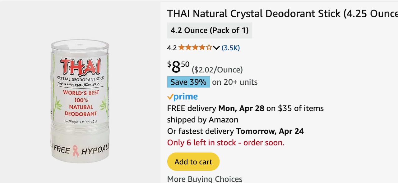Click the orange star rating icons
This screenshot has width=398, height=183.
195,48
